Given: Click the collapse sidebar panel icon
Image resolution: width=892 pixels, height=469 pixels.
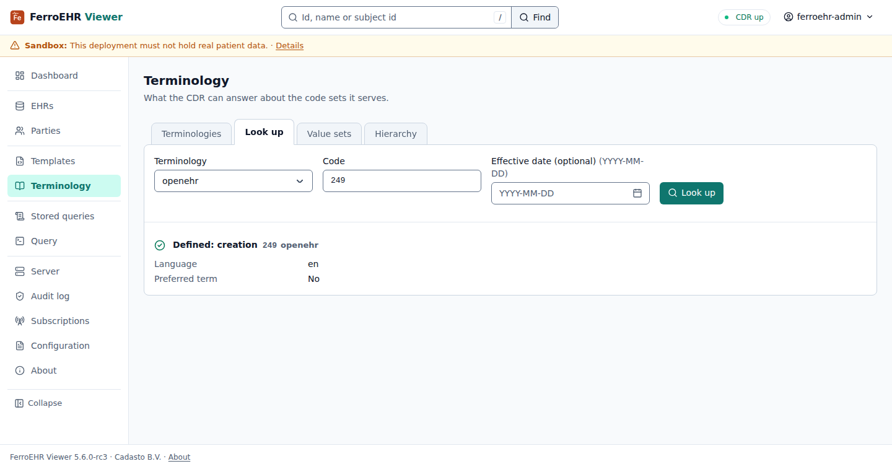Looking at the screenshot, I should (x=19, y=403).
